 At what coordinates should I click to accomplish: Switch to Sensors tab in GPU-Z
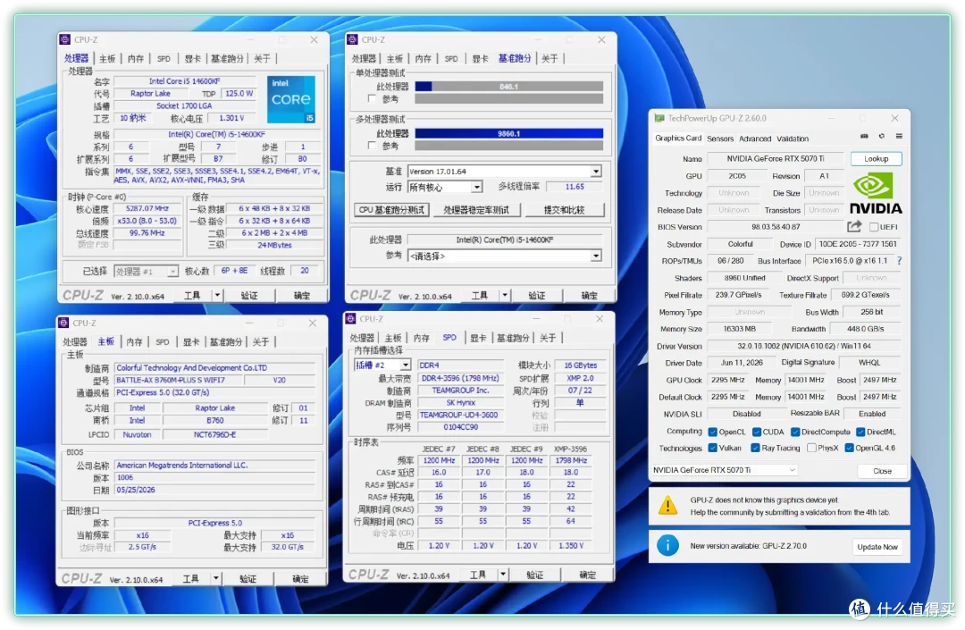tap(720, 139)
